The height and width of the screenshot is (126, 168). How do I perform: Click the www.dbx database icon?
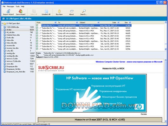5,64
